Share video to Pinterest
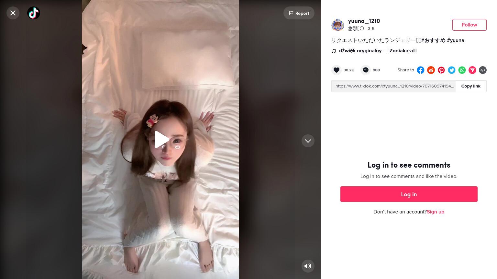The height and width of the screenshot is (279, 497). (441, 70)
